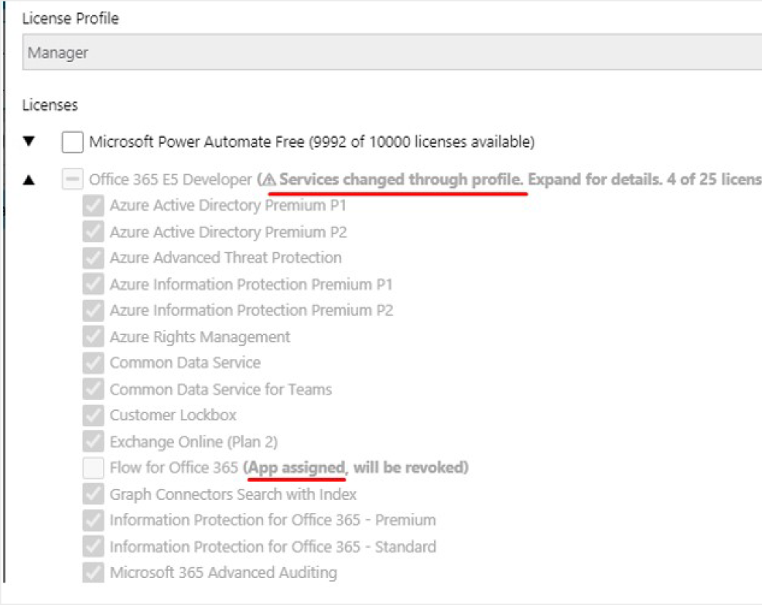The width and height of the screenshot is (762, 605).
Task: Click the 'Licenses' section heading
Action: (50, 105)
